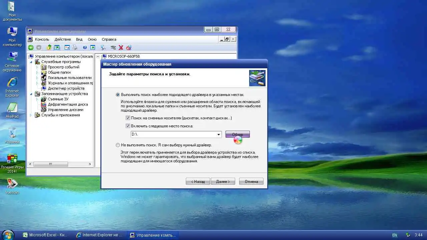Click inside the D:\ path input field

point(173,135)
